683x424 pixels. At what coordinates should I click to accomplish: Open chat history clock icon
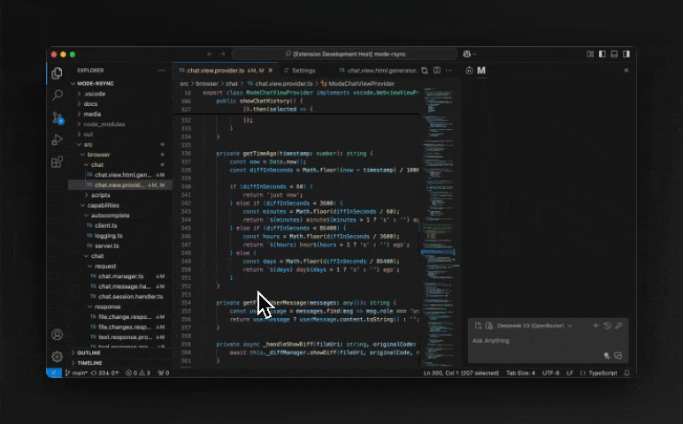coord(607,325)
